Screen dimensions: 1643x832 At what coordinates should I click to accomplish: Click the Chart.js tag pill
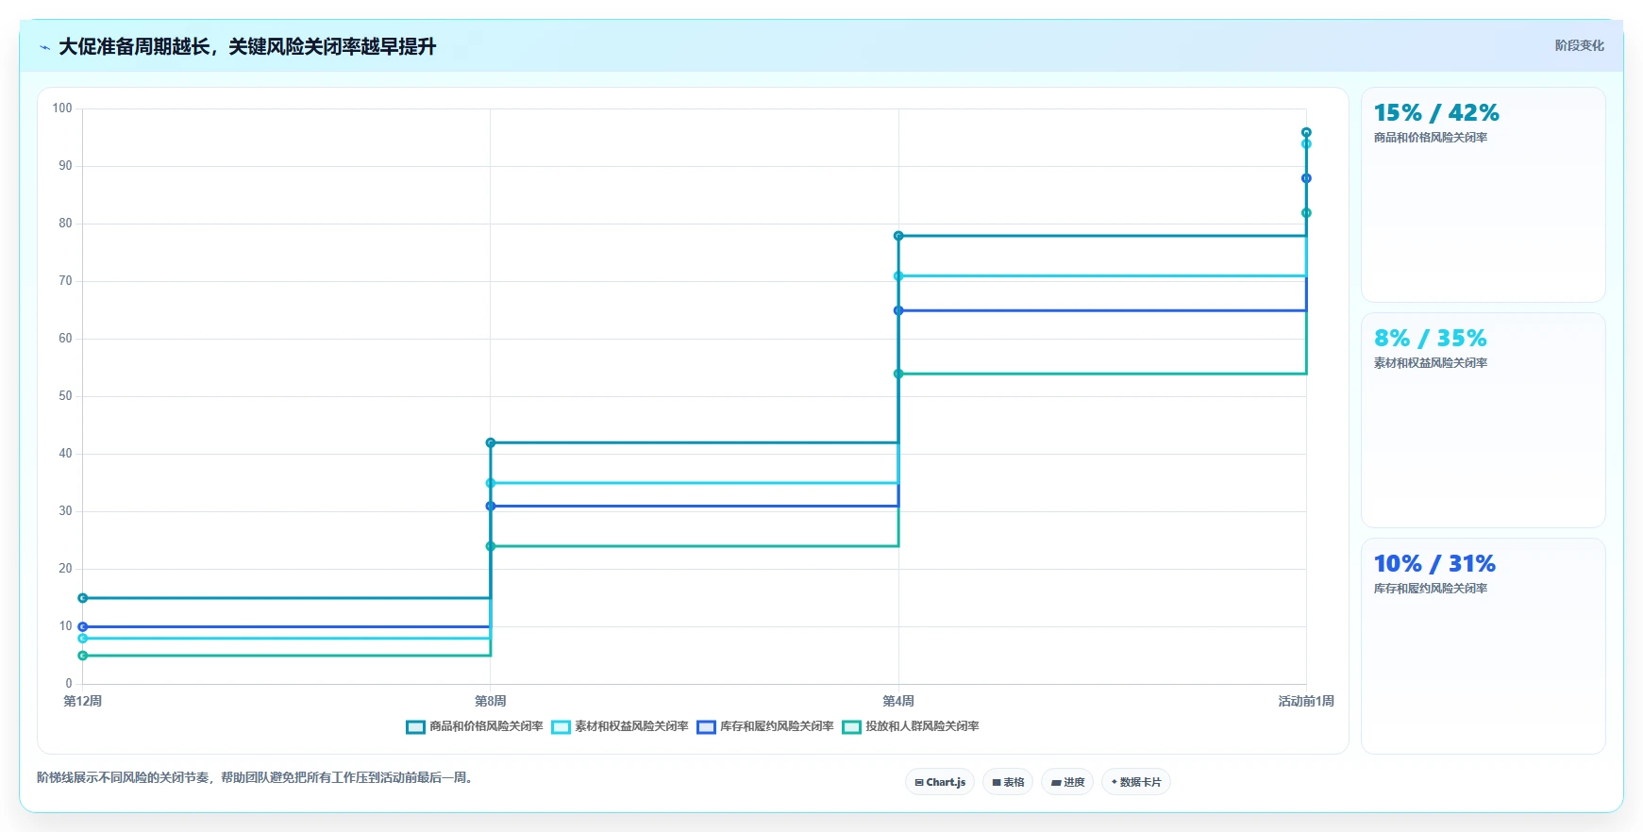pos(940,782)
